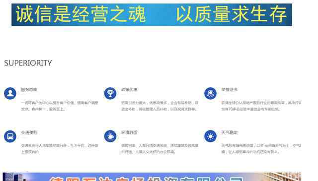Click the award ribbon icon beside 荣誉证书
This screenshot has height=181, width=318.
[x=211, y=93]
